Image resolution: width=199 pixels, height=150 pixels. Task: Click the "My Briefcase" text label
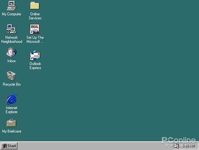click(12, 131)
